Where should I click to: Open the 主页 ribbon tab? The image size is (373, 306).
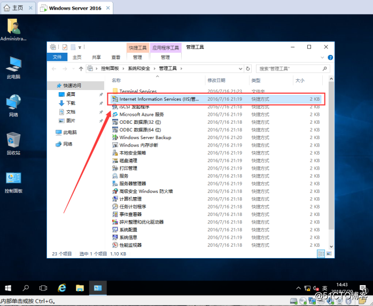pos(77,57)
